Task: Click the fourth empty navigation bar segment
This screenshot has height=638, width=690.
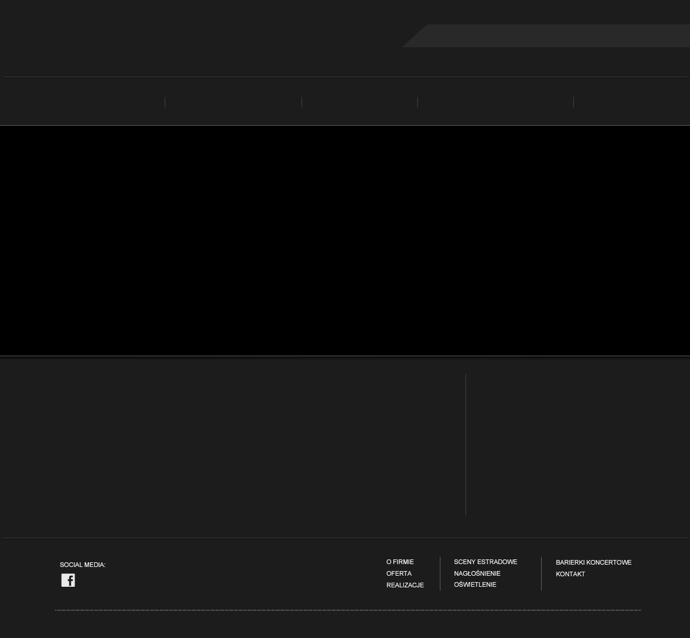Action: (495, 102)
